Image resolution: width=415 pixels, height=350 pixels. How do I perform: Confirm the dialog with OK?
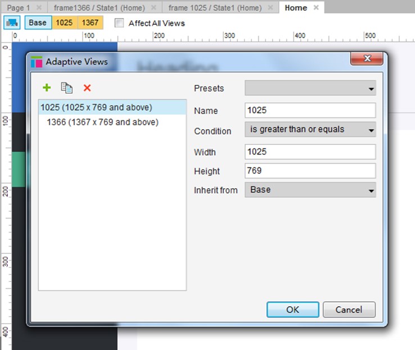pos(293,310)
